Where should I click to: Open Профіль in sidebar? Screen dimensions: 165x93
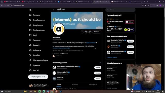click(x=35, y=65)
